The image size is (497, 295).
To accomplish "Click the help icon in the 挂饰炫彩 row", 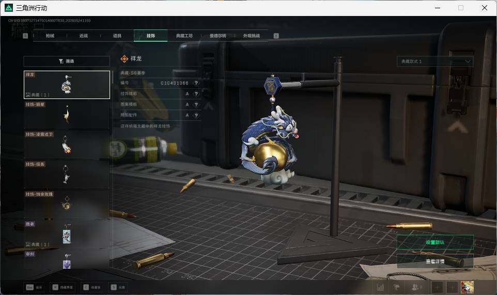I will point(196,94).
